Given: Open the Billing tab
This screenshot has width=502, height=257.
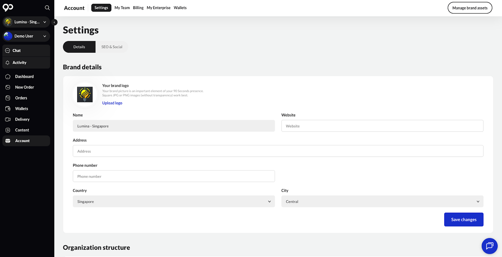Looking at the screenshot, I should [138, 8].
